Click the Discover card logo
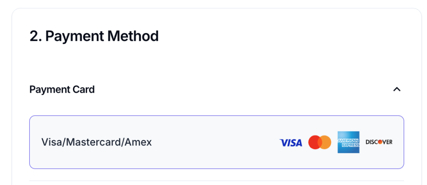Image resolution: width=427 pixels, height=185 pixels. tap(379, 142)
